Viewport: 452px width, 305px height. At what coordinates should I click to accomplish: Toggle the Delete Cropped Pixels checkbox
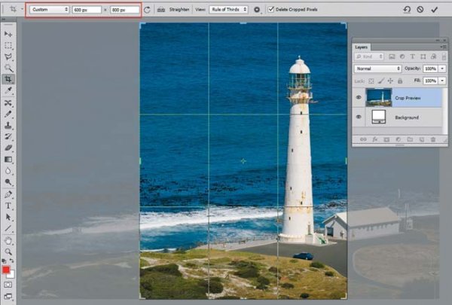pyautogui.click(x=270, y=10)
